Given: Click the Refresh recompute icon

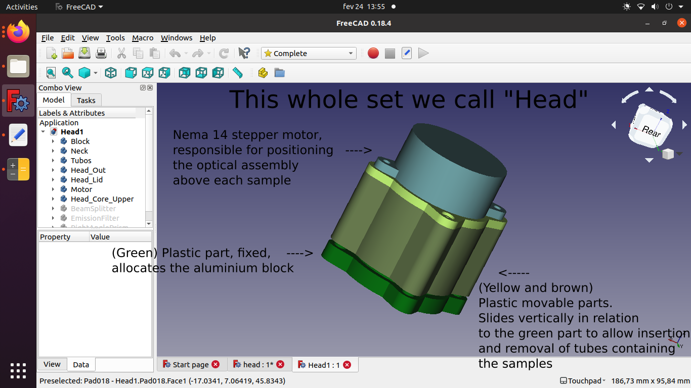Looking at the screenshot, I should point(224,53).
